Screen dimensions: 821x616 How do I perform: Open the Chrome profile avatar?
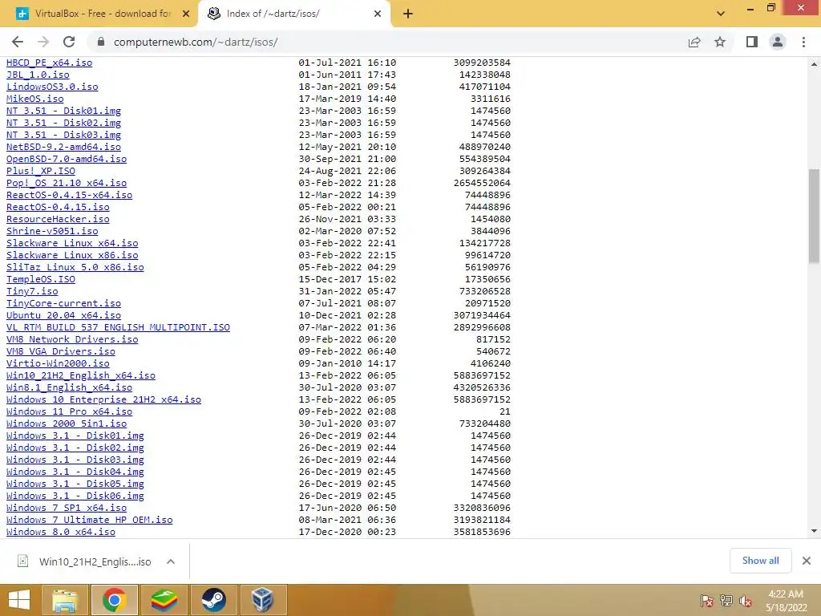click(x=778, y=42)
